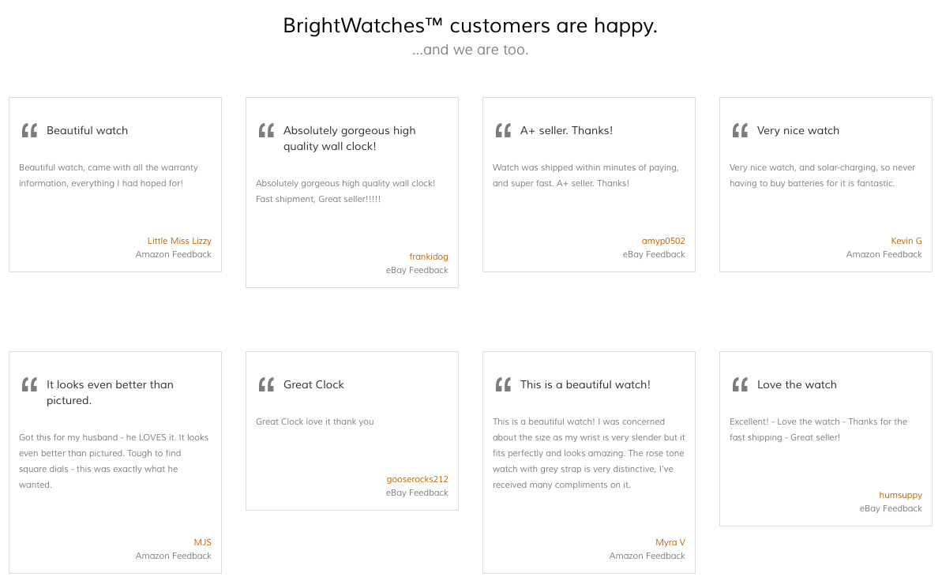This screenshot has height=588, width=942.
Task: Open the MJS reviewer link
Action: coord(202,542)
